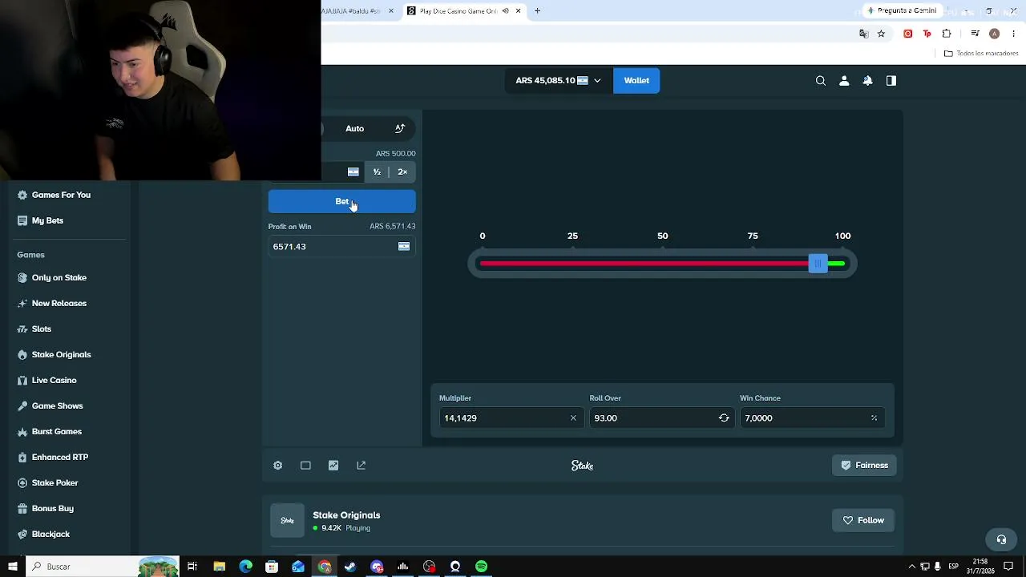The width and height of the screenshot is (1026, 577).
Task: Open Steam from the taskbar
Action: [x=350, y=567]
